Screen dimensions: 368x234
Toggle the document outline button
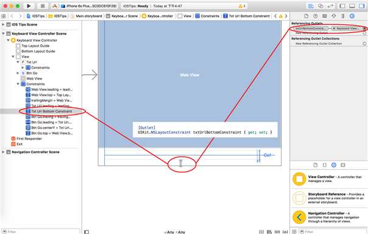click(87, 232)
